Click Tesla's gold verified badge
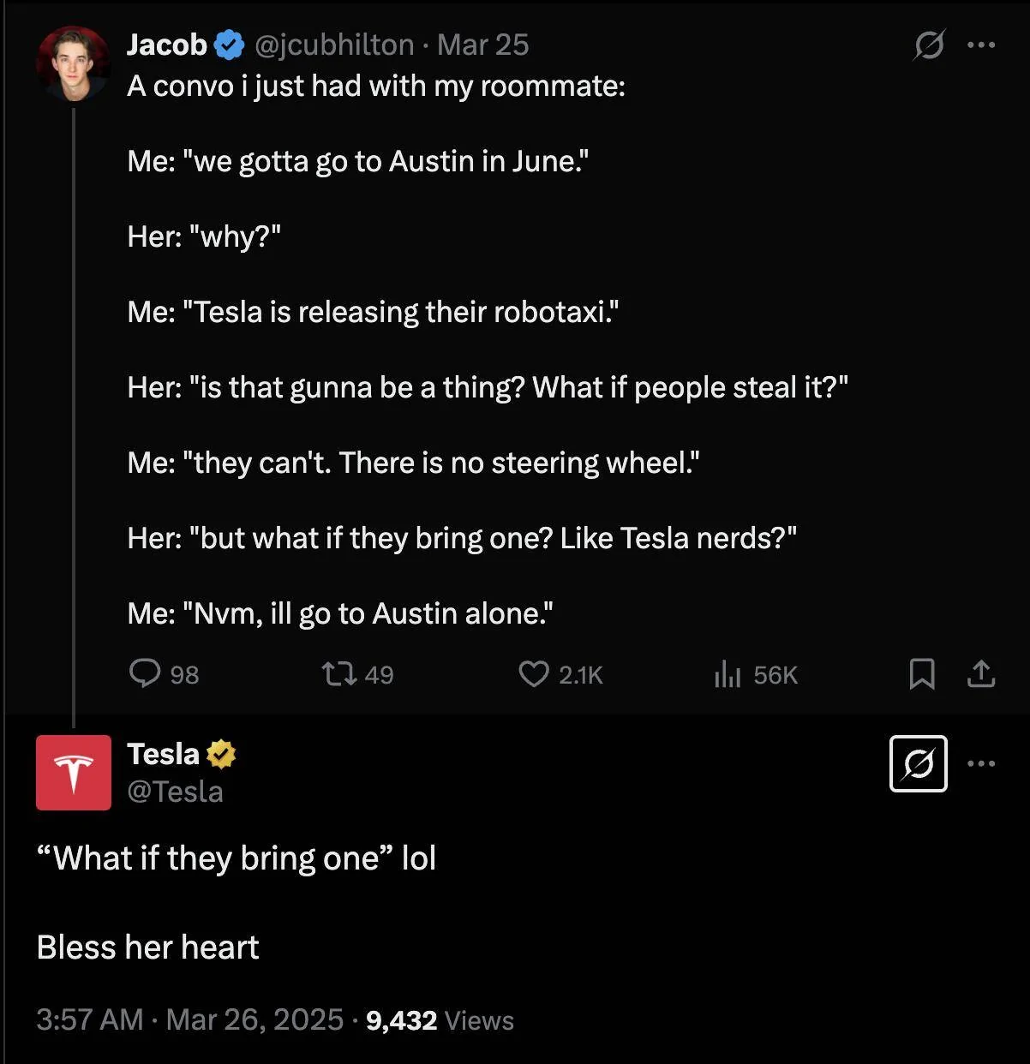 (x=220, y=754)
